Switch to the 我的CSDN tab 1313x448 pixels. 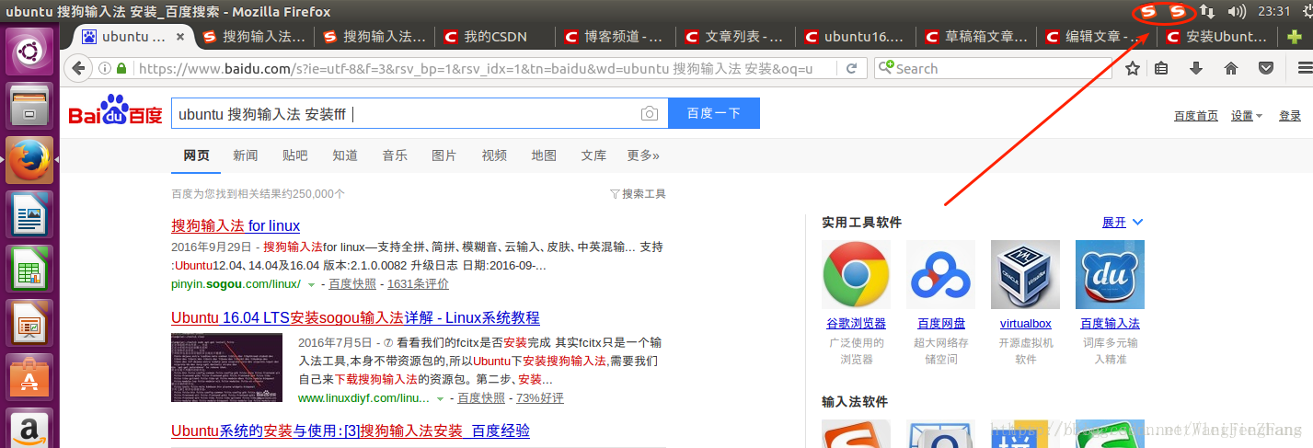coord(496,37)
